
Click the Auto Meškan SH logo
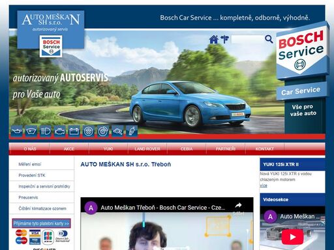click(51, 22)
